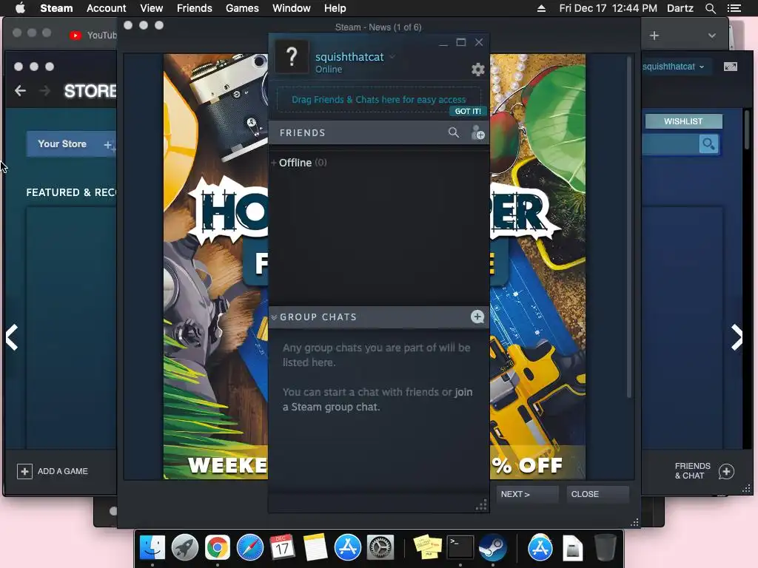
Task: Click the squishthatcat avatar placeholder
Action: (292, 57)
